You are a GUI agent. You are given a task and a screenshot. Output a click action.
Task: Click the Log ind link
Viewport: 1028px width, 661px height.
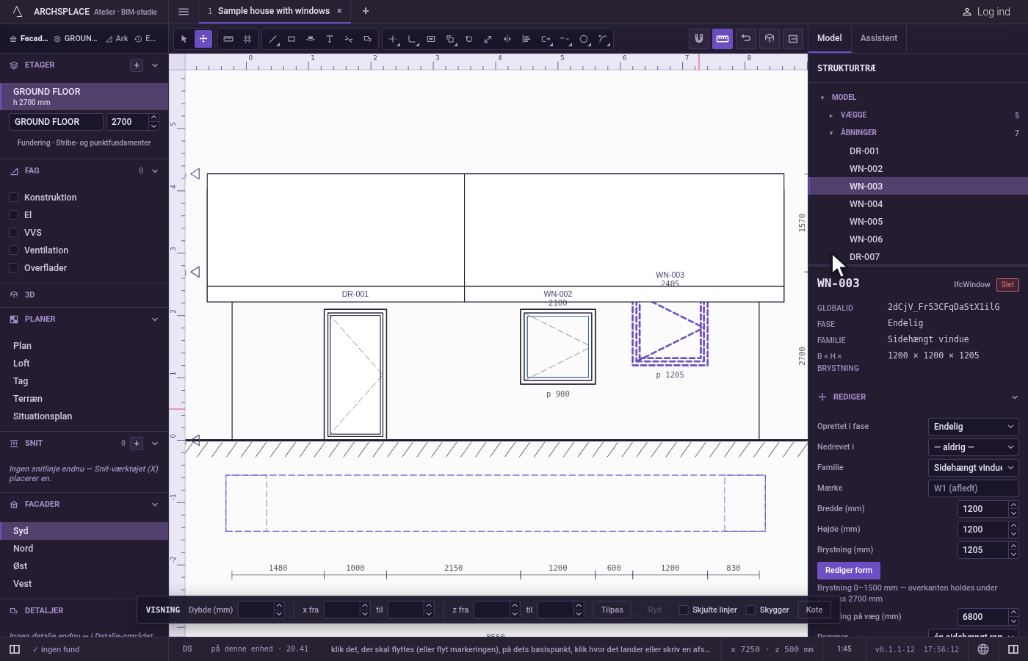tap(986, 12)
